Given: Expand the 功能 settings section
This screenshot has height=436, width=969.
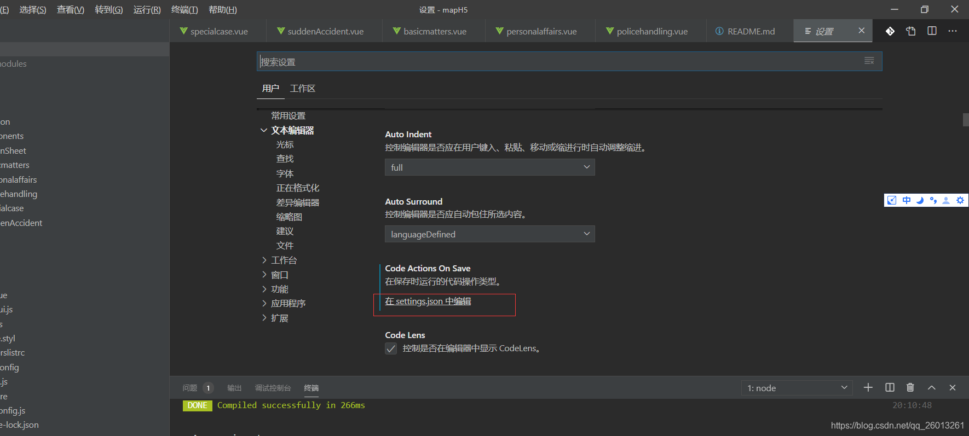Looking at the screenshot, I should [264, 289].
